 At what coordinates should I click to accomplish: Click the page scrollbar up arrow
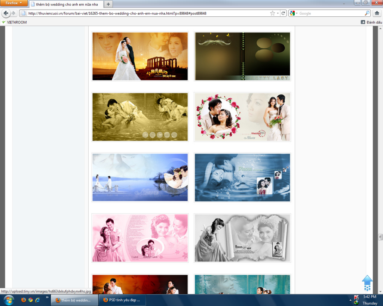(380, 28)
